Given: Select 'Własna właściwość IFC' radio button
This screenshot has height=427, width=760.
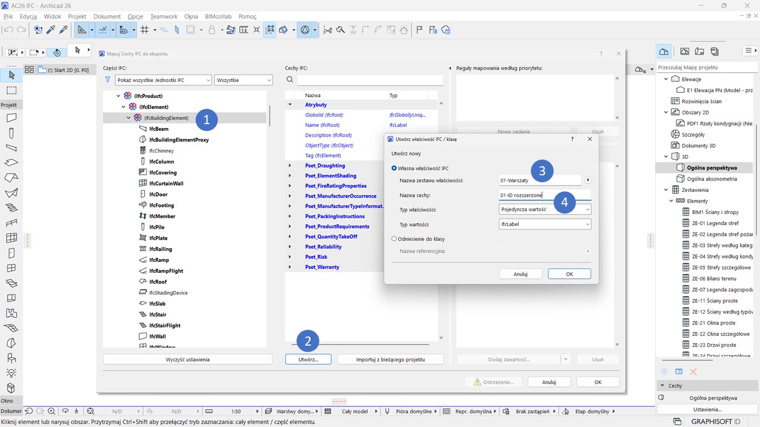Looking at the screenshot, I should 394,169.
